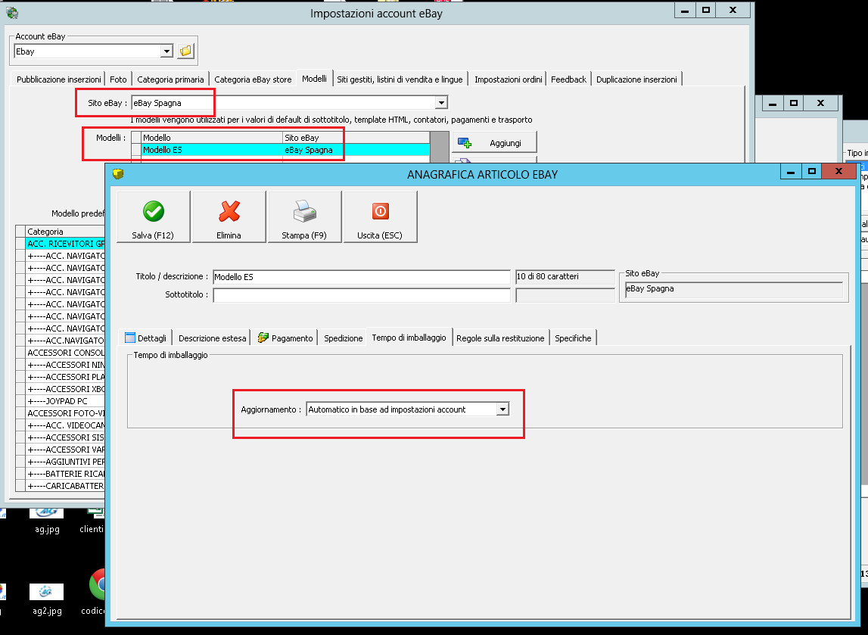Open the Sito eBay dropdown list
Viewport: 868px width, 635px height.
pyautogui.click(x=441, y=103)
